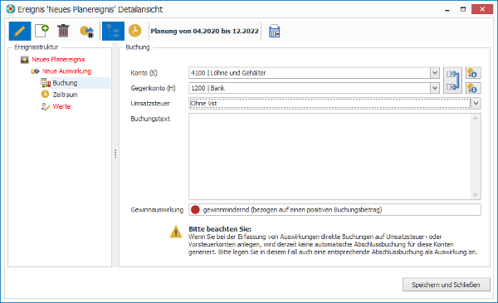
Task: Click the application icon in title bar
Action: click(11, 9)
